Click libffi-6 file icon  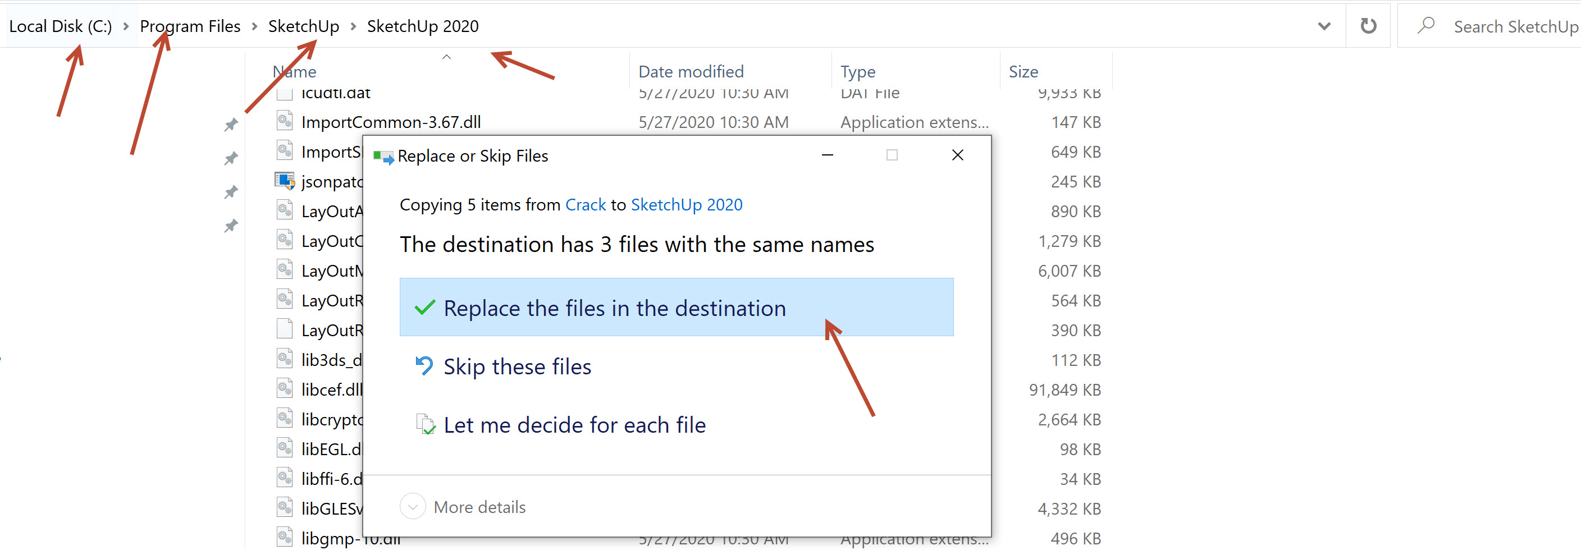click(x=284, y=478)
